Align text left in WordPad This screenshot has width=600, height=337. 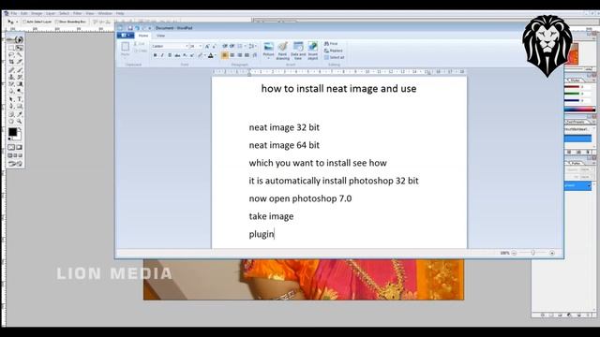pyautogui.click(x=225, y=55)
